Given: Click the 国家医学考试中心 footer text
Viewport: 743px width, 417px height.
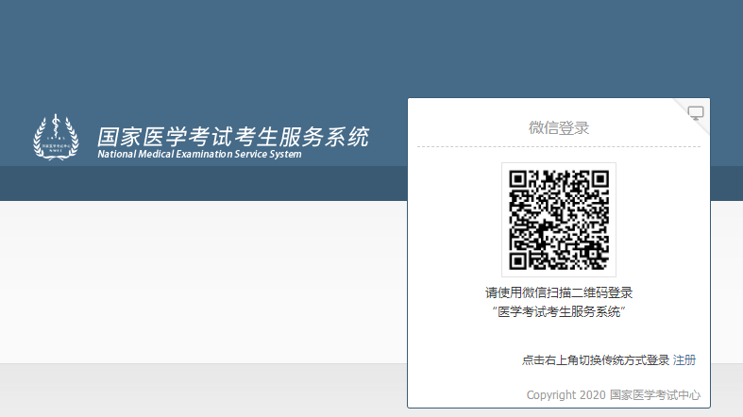Looking at the screenshot, I should tap(655, 395).
